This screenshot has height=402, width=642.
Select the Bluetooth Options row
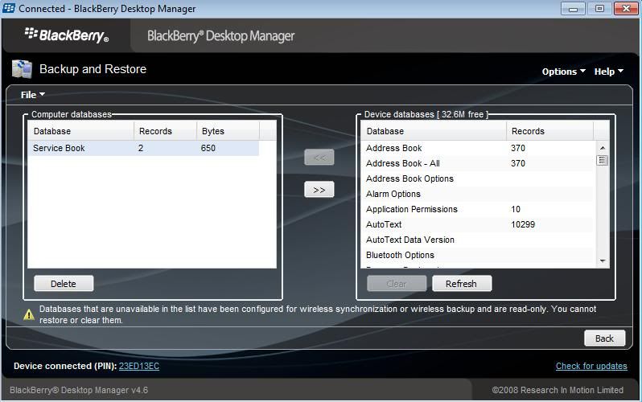(478, 255)
